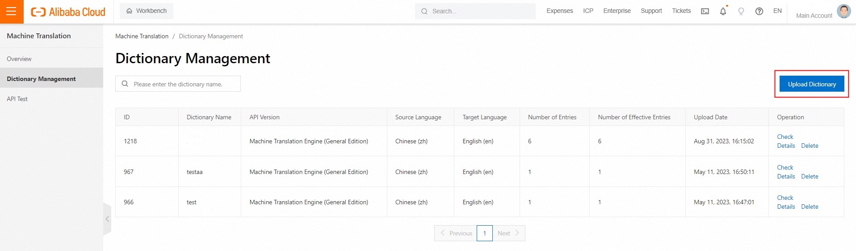The width and height of the screenshot is (856, 251).
Task: Click the Alibaba Cloud logo
Action: pos(68,12)
